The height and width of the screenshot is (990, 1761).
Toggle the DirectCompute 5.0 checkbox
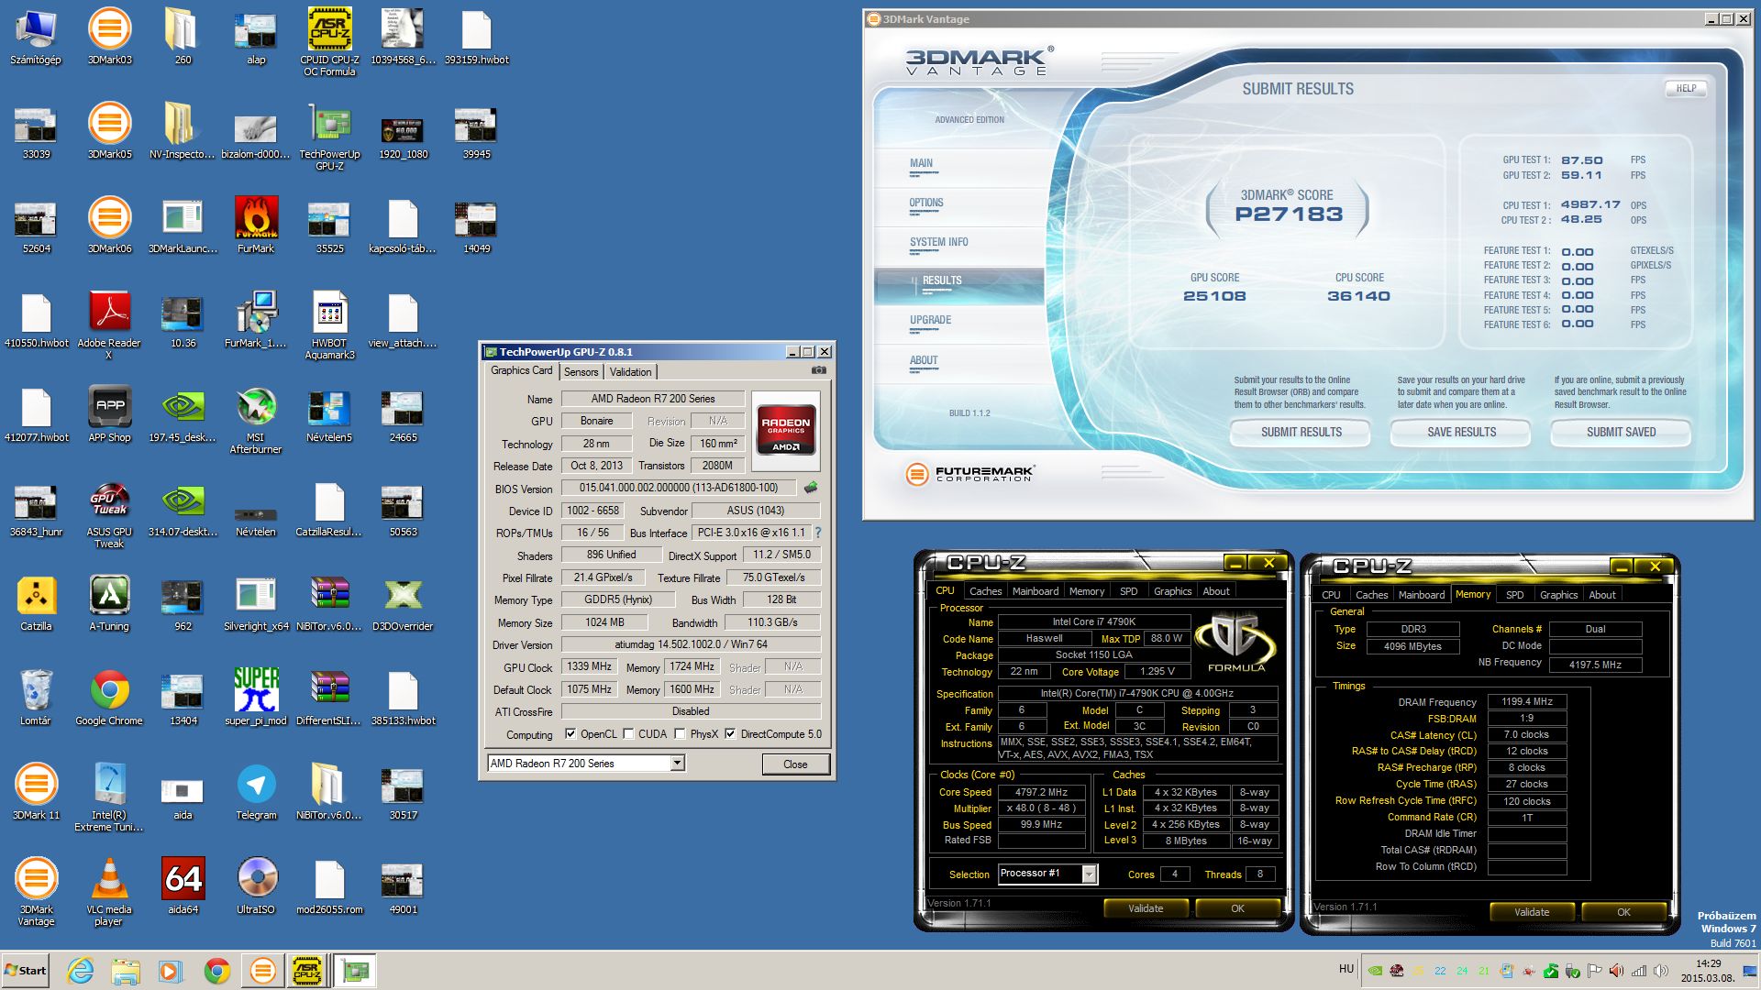point(731,734)
